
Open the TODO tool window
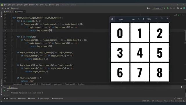pos(13,99)
